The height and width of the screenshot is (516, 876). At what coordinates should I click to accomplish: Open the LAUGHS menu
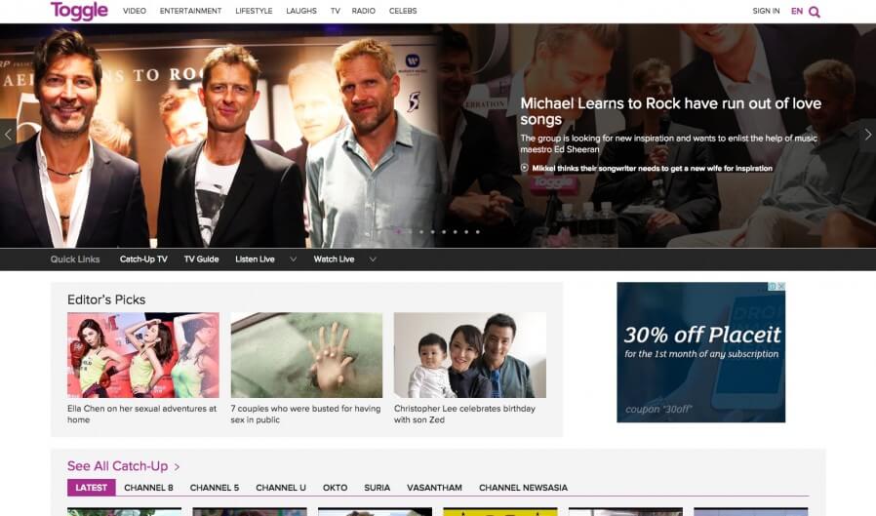pyautogui.click(x=301, y=11)
